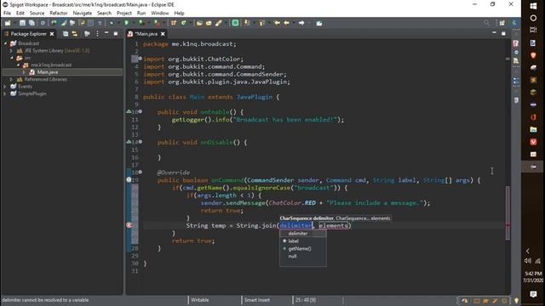This screenshot has width=545, height=306.
Task: Toggle folding at @Override line 18
Action: pos(140,172)
